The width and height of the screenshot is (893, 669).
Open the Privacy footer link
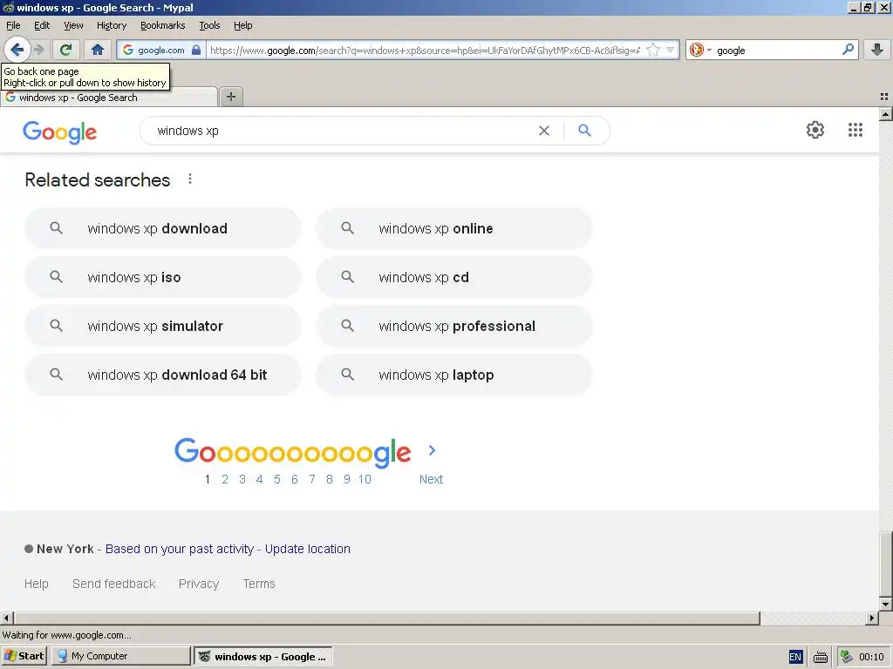coord(199,584)
